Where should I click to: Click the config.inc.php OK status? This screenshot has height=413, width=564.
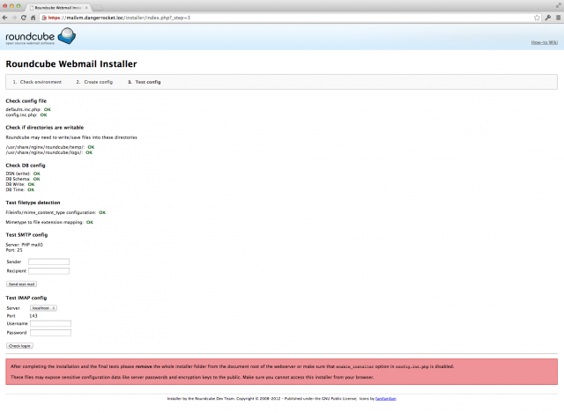click(43, 115)
